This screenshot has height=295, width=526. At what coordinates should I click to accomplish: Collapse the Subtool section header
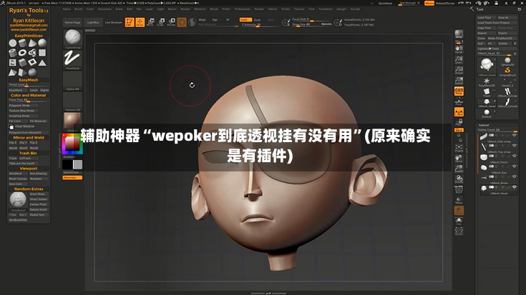tap(484, 125)
